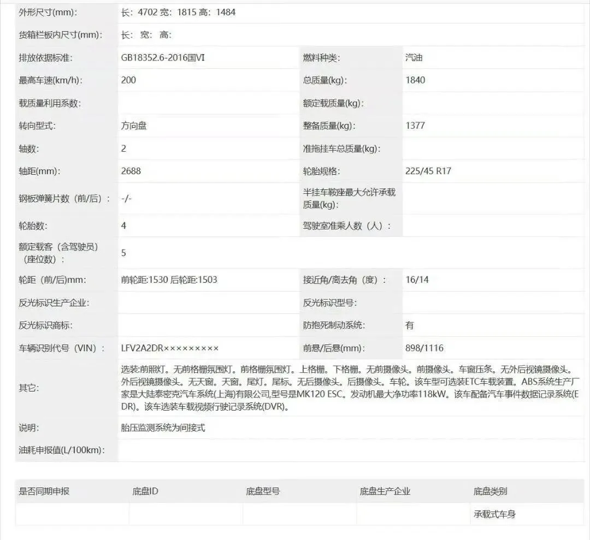Click the 总质量(kg) label

tap(324, 80)
